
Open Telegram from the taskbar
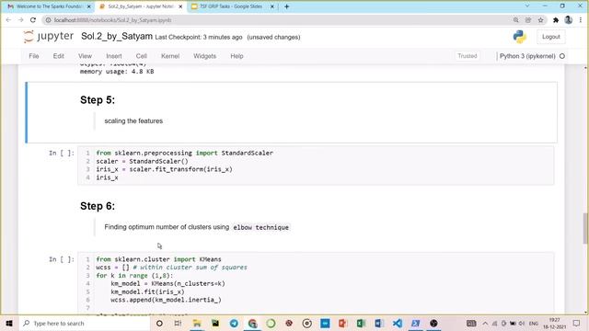pos(234,323)
